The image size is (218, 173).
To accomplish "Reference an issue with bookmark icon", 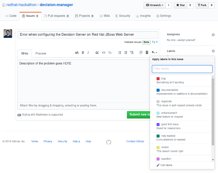I will (x=147, y=53).
